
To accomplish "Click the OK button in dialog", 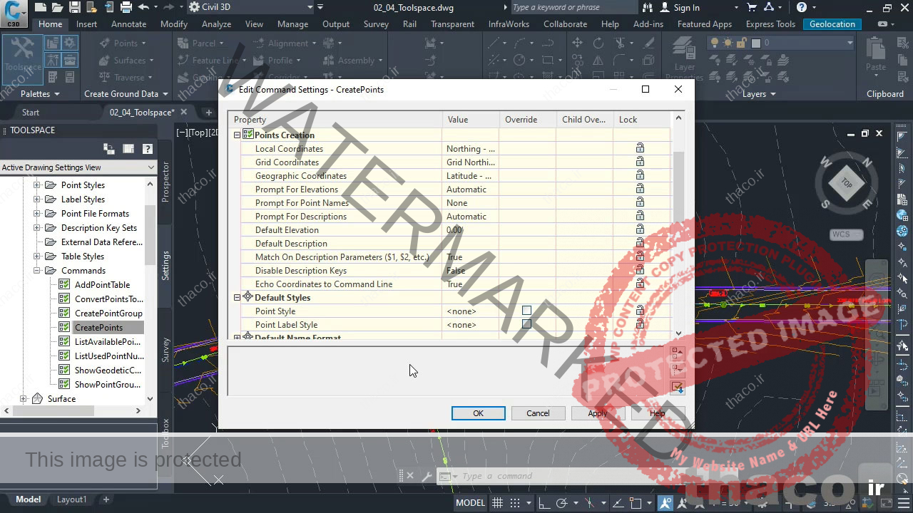I will coord(478,413).
